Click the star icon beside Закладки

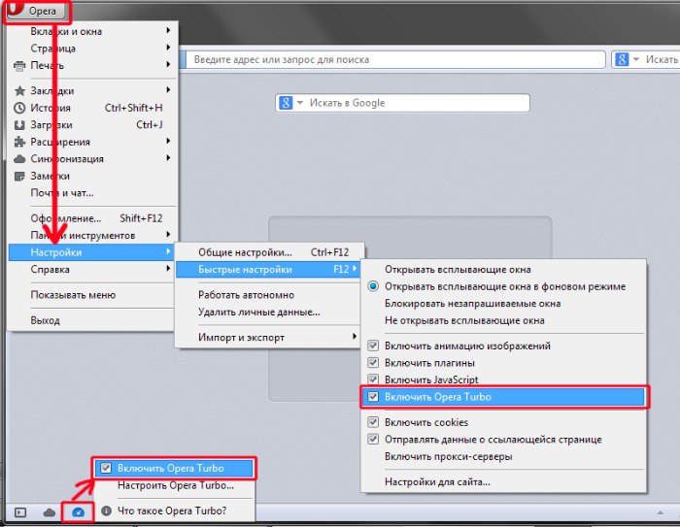[x=19, y=91]
